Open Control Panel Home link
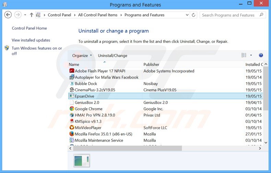Image resolution: width=271 pixels, height=173 pixels. [x=29, y=28]
